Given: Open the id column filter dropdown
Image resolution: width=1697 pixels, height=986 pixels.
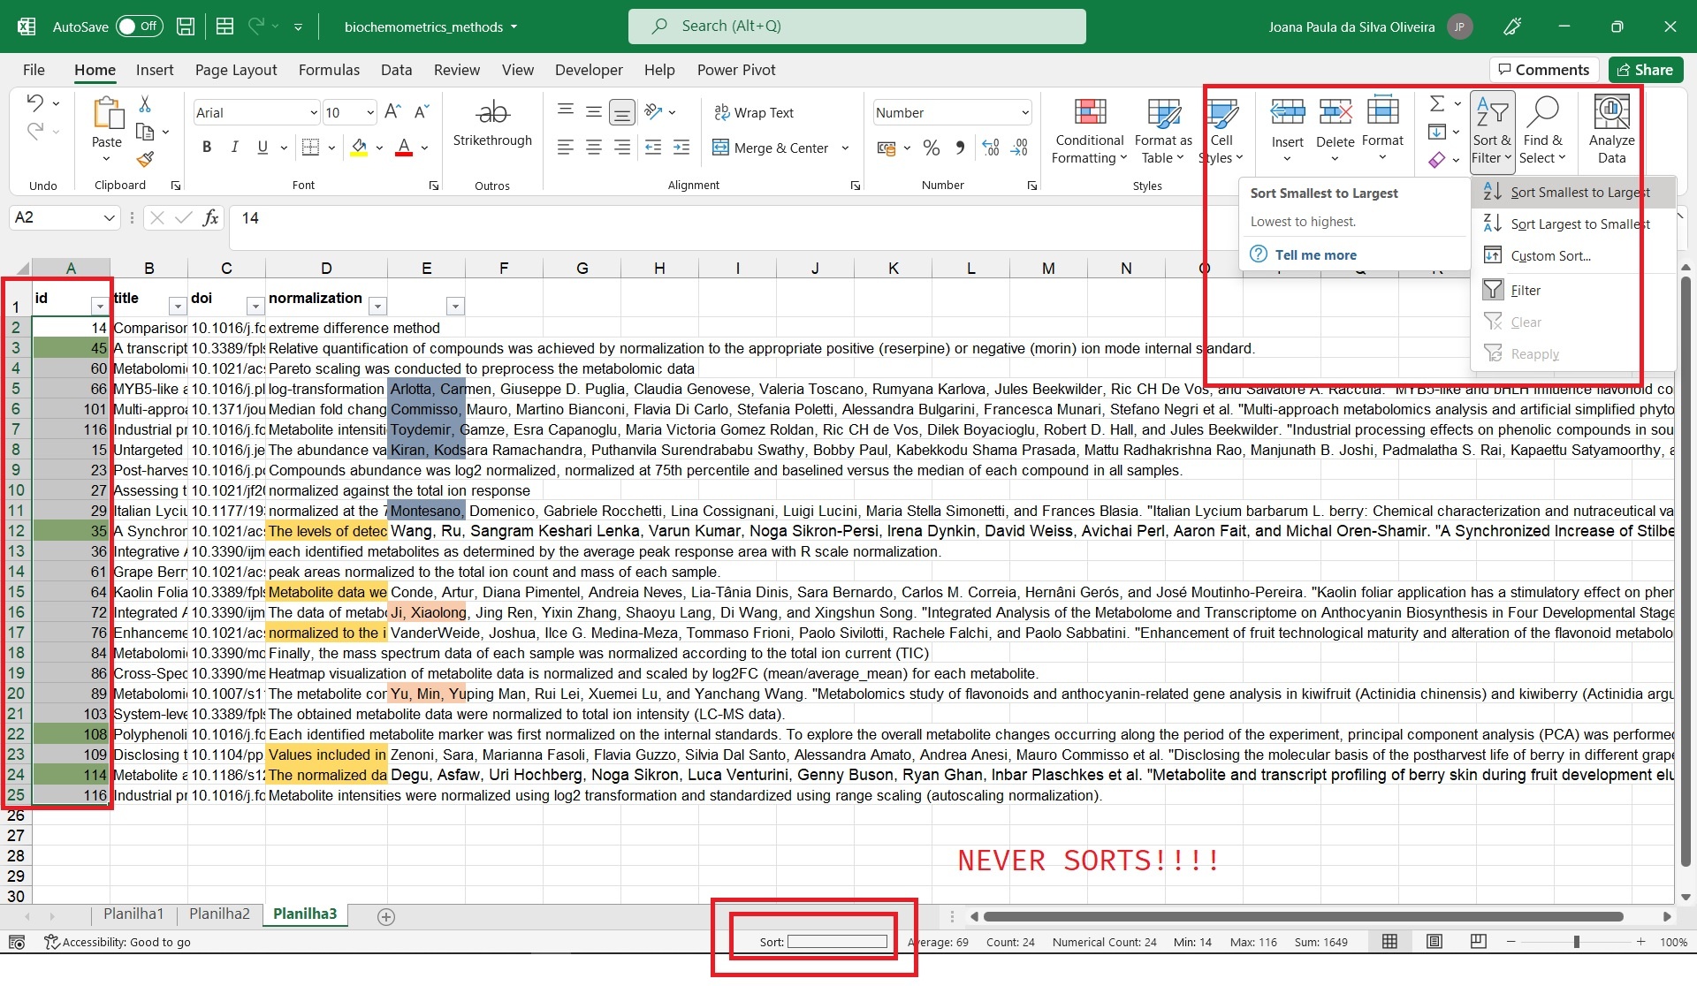Looking at the screenshot, I should click(x=99, y=306).
